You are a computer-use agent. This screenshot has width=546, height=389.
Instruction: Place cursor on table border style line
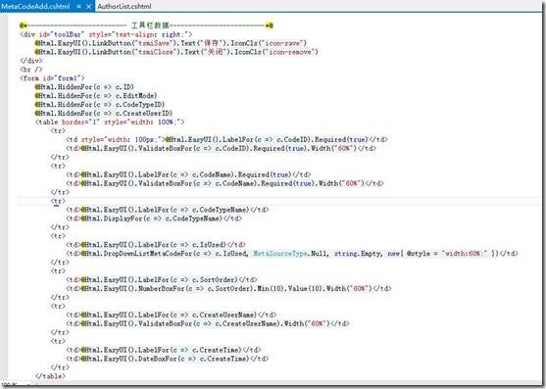[x=110, y=122]
